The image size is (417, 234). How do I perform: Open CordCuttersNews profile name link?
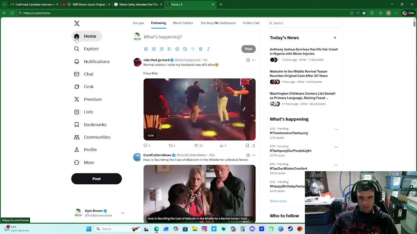coord(157,155)
